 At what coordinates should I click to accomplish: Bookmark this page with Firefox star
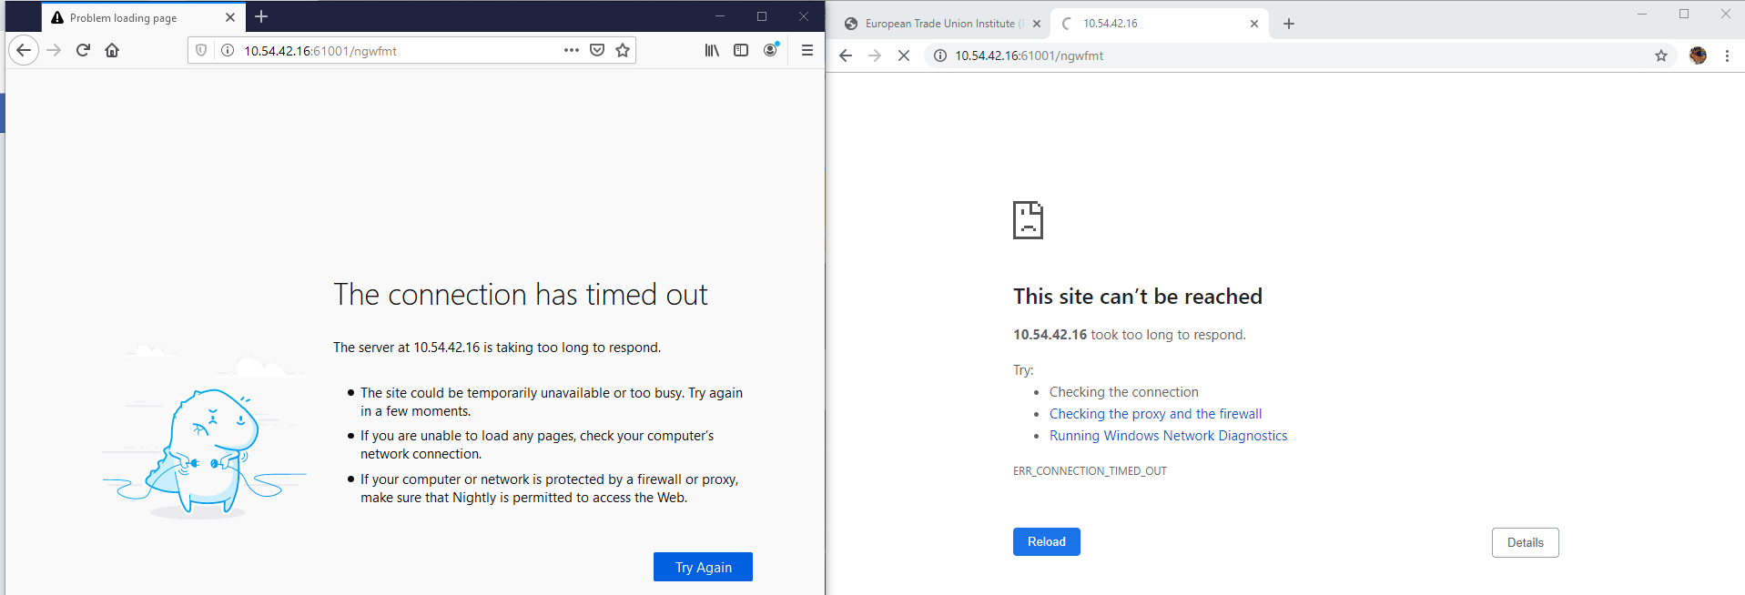pos(623,50)
